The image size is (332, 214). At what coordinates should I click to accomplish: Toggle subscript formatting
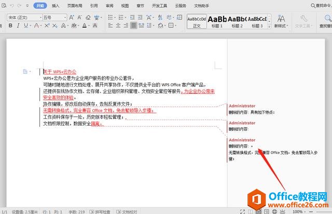click(55, 25)
